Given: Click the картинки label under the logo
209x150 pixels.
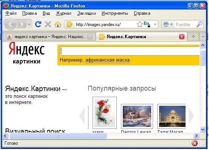Looking at the screenshot, I should click(x=27, y=62).
